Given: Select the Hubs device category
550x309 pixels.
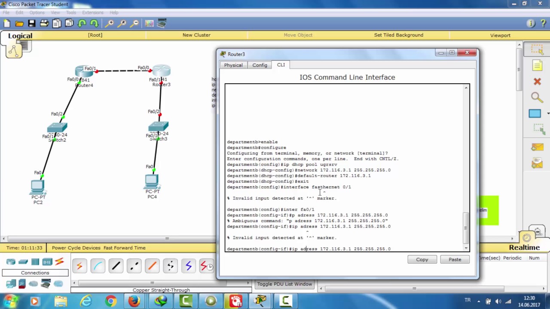Looking at the screenshot, I should (x=35, y=262).
